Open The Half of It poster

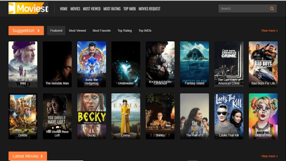pyautogui.click(x=195, y=116)
